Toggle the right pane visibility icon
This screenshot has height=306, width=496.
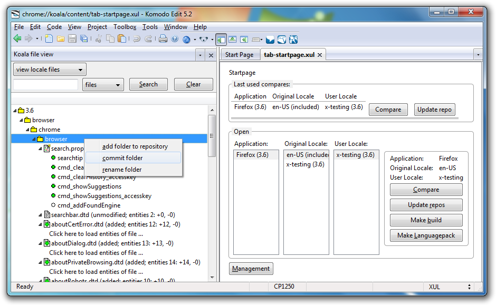pyautogui.click(x=244, y=39)
